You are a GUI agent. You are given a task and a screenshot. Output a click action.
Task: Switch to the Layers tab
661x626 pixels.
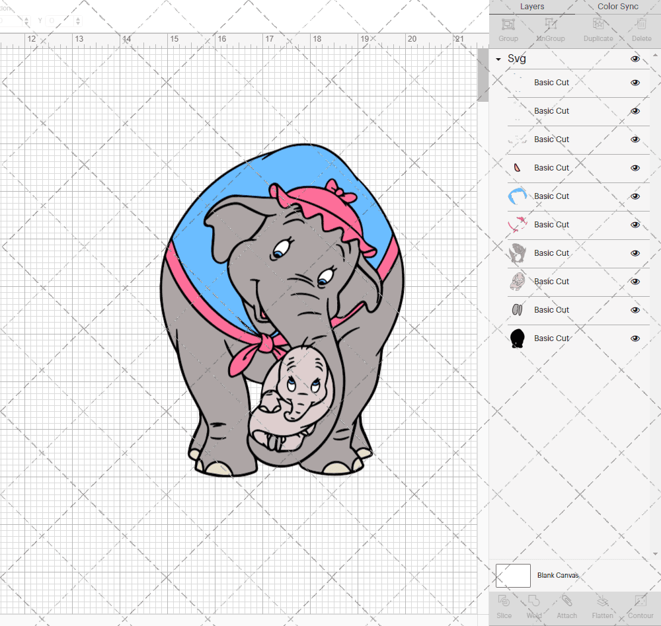click(532, 7)
